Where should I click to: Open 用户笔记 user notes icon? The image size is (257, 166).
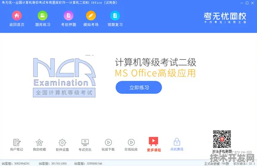click(16, 142)
